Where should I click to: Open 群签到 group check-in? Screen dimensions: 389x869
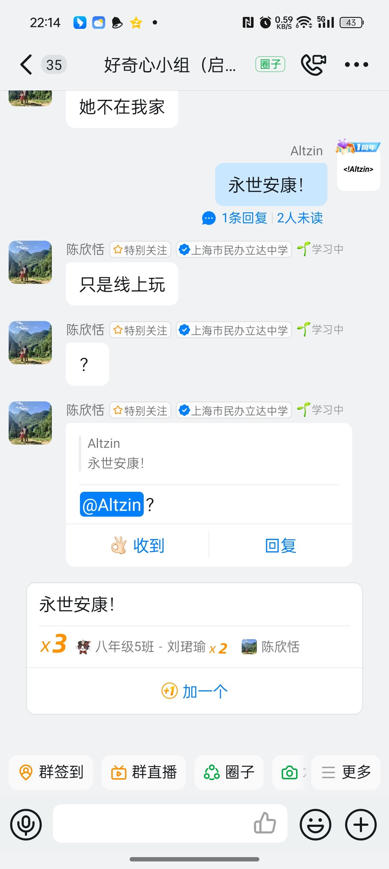click(51, 772)
